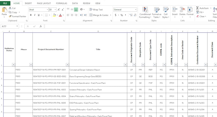Viewport: 217px width, 117px height.
Task: Switch to the DATA tab
Action: pos(75,3)
